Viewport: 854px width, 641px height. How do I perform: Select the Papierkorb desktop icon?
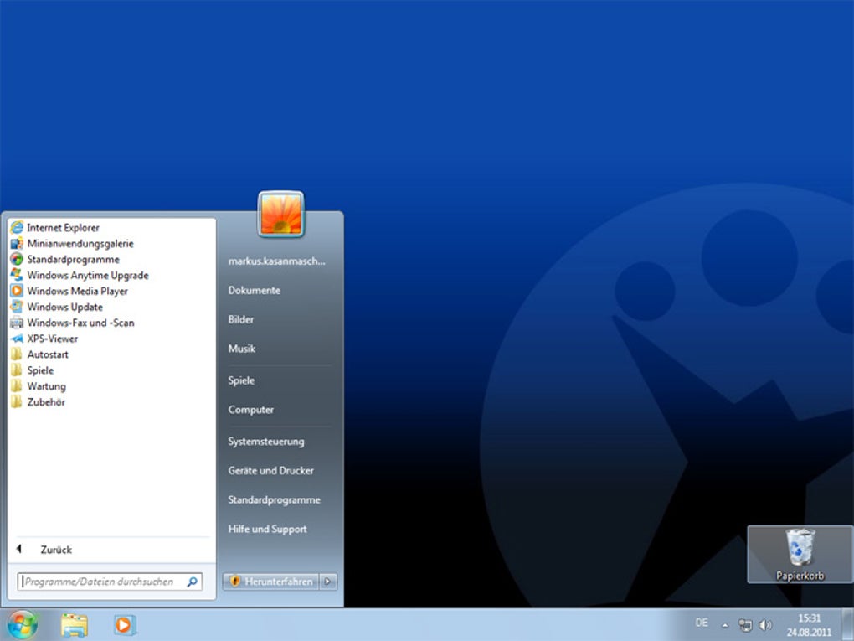(800, 554)
